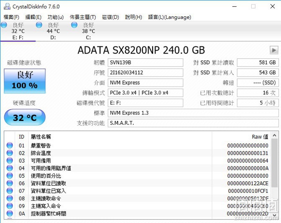Click the 硬碟溫度 label
The image size is (281, 223).
24,103
